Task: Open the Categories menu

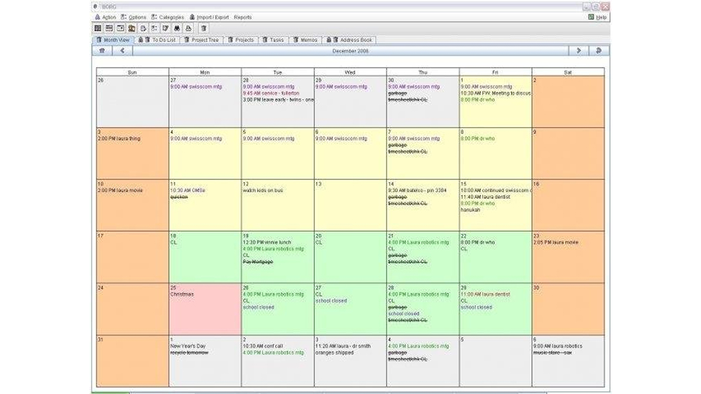Action: pyautogui.click(x=170, y=16)
